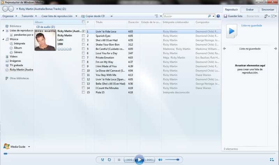Click the Back navigation arrow button

tap(5, 9)
